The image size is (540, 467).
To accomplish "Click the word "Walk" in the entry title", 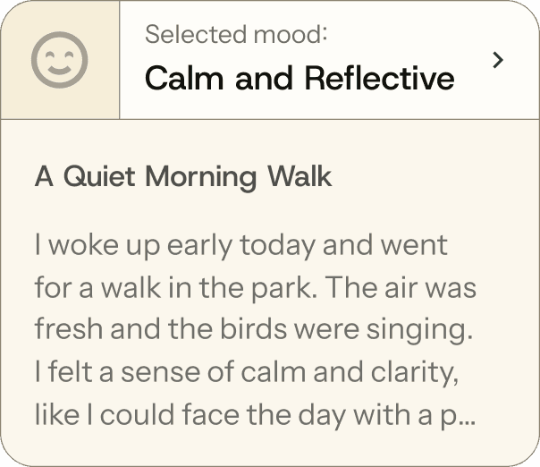I will [299, 176].
